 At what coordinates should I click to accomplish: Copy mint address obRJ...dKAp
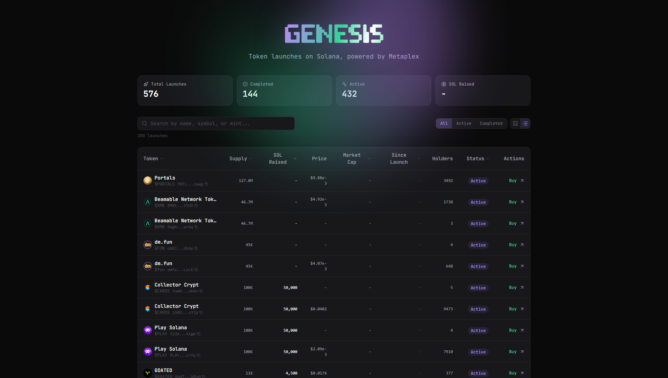click(196, 249)
